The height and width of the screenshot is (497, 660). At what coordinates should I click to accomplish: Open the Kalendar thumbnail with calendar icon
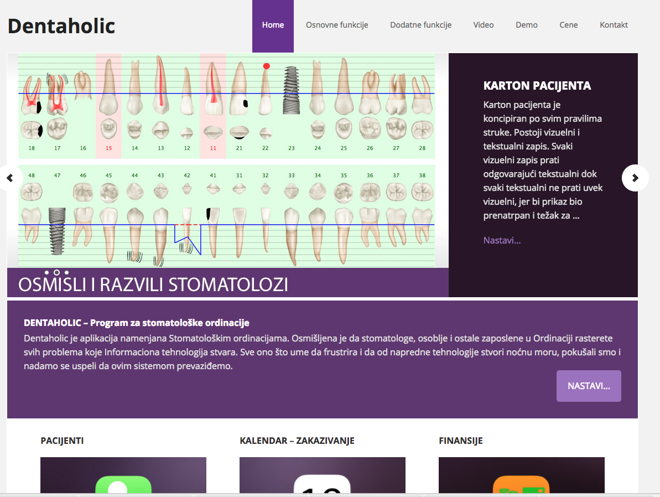[323, 475]
